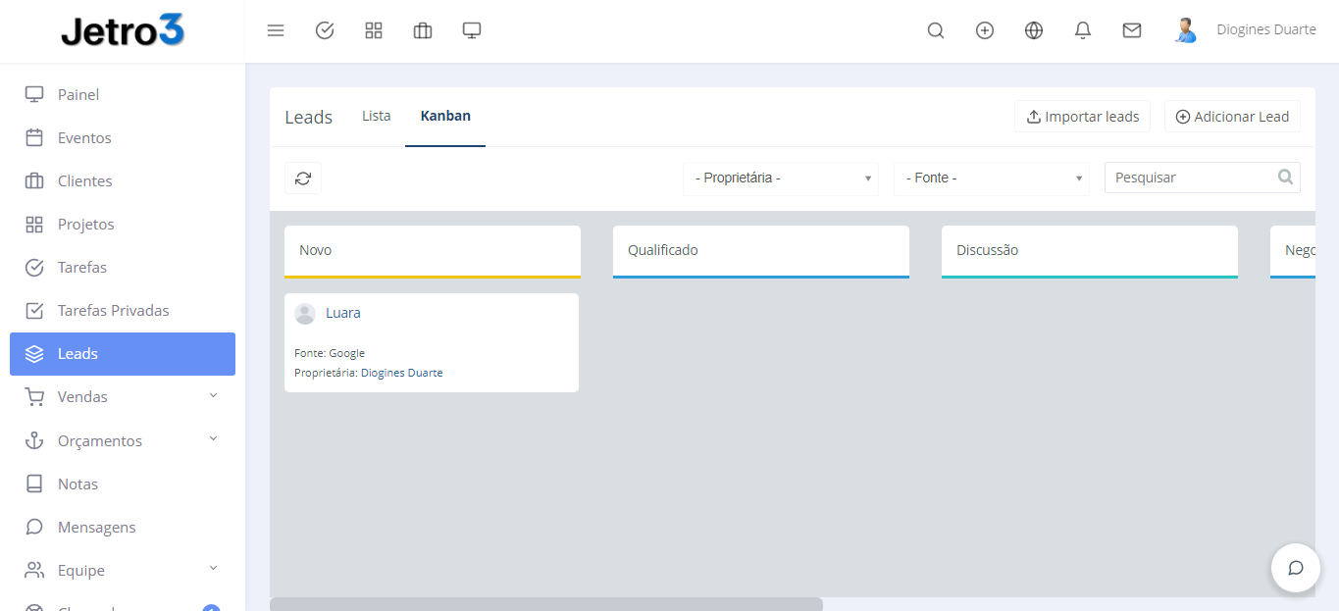Screen dimensions: 1339x611
Task: Open the floating chat bubble button
Action: (1295, 568)
